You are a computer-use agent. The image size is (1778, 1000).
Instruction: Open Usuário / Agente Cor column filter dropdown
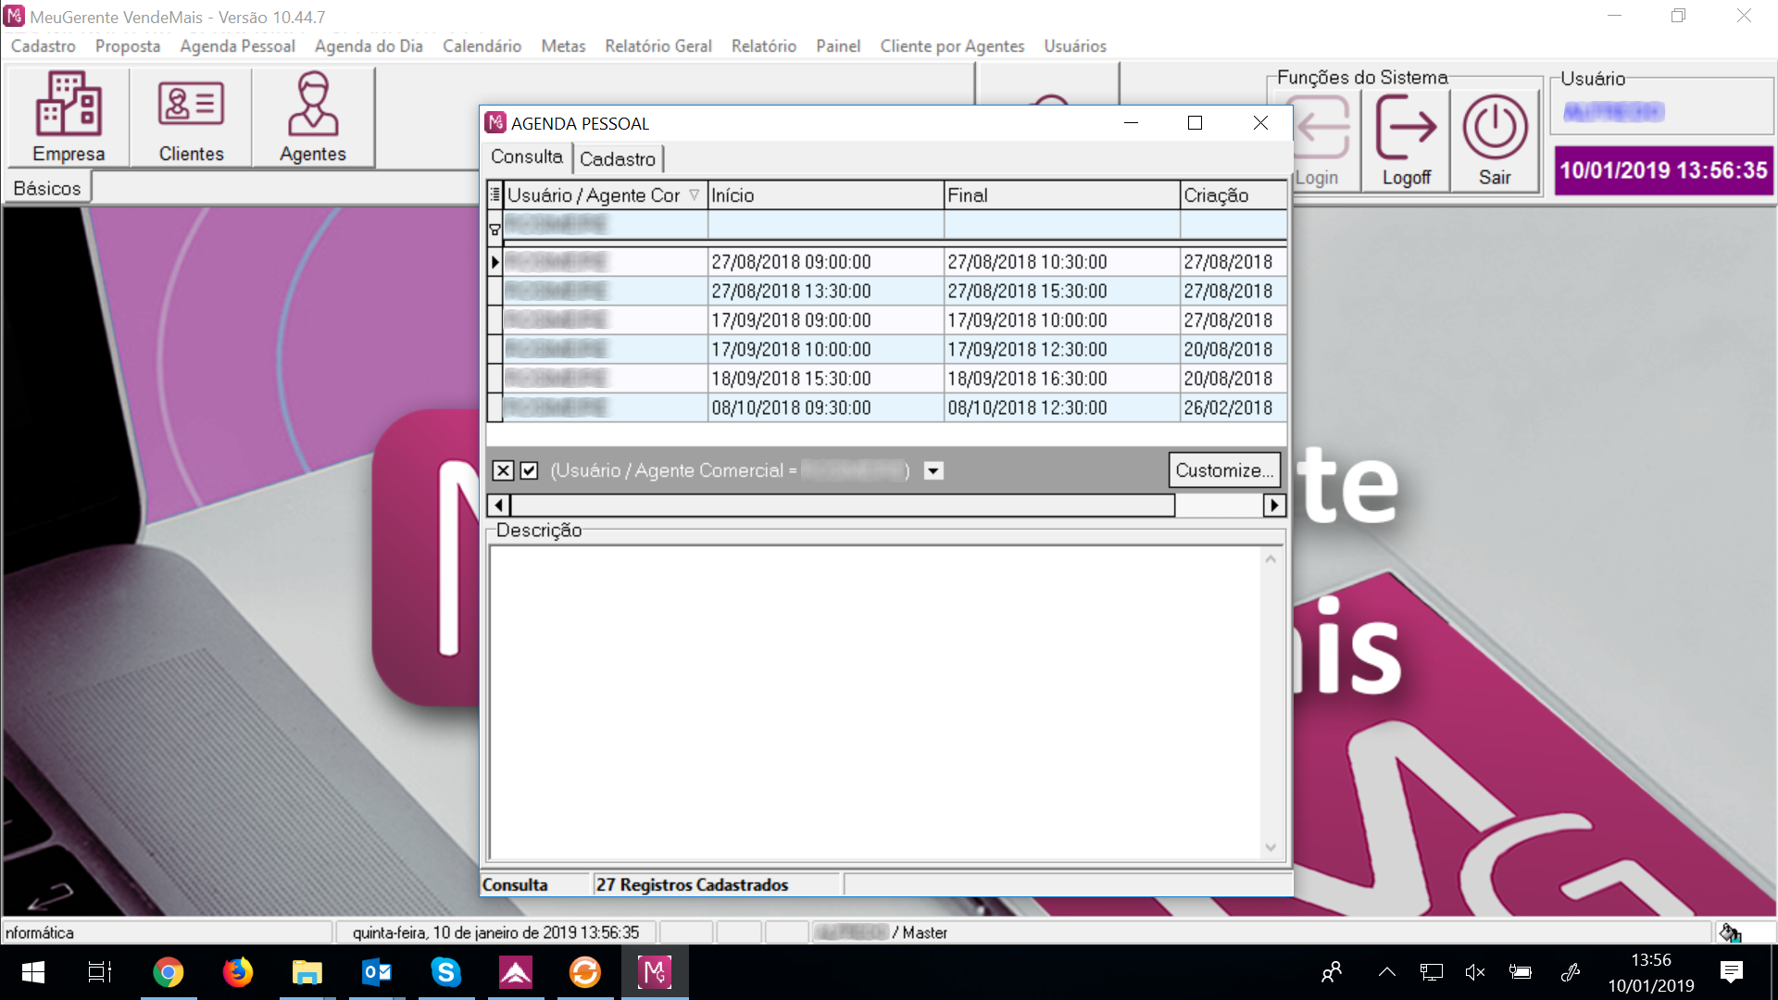point(695,194)
